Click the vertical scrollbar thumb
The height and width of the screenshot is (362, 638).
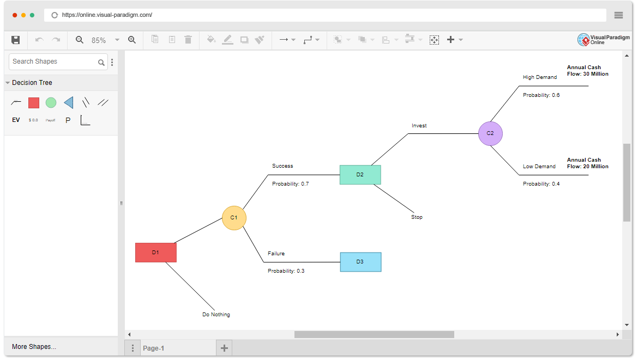pyautogui.click(x=627, y=182)
